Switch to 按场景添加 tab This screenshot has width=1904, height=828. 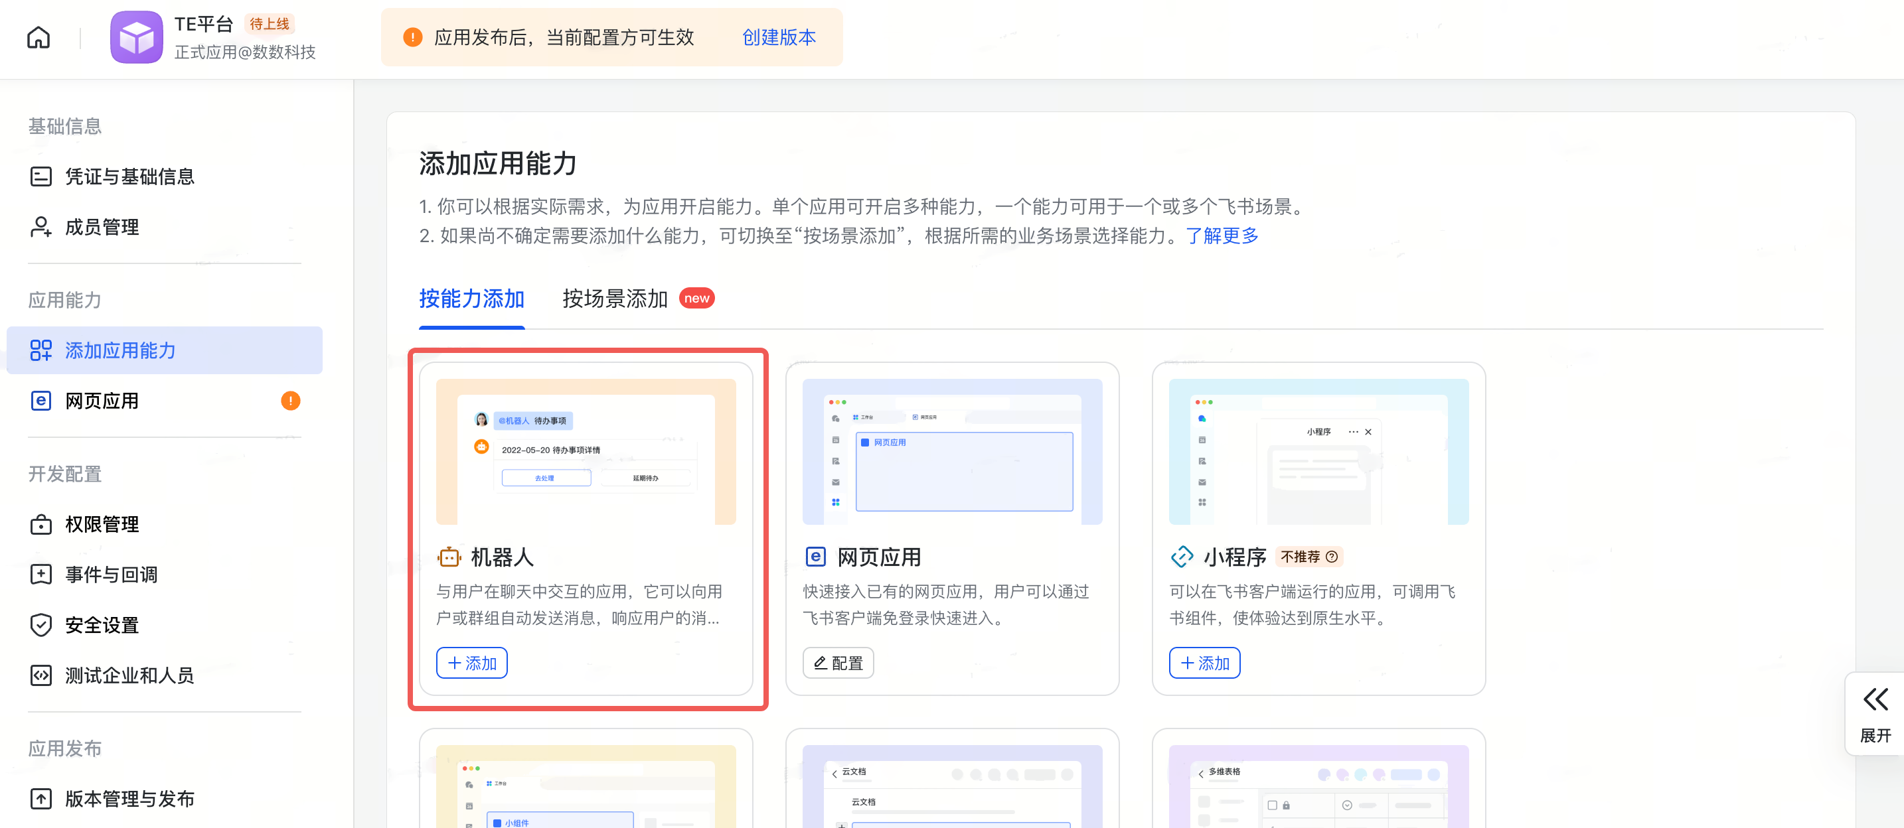coord(615,299)
